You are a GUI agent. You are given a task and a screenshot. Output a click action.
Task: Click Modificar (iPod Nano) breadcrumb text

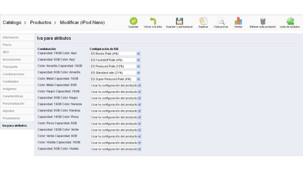click(x=83, y=22)
